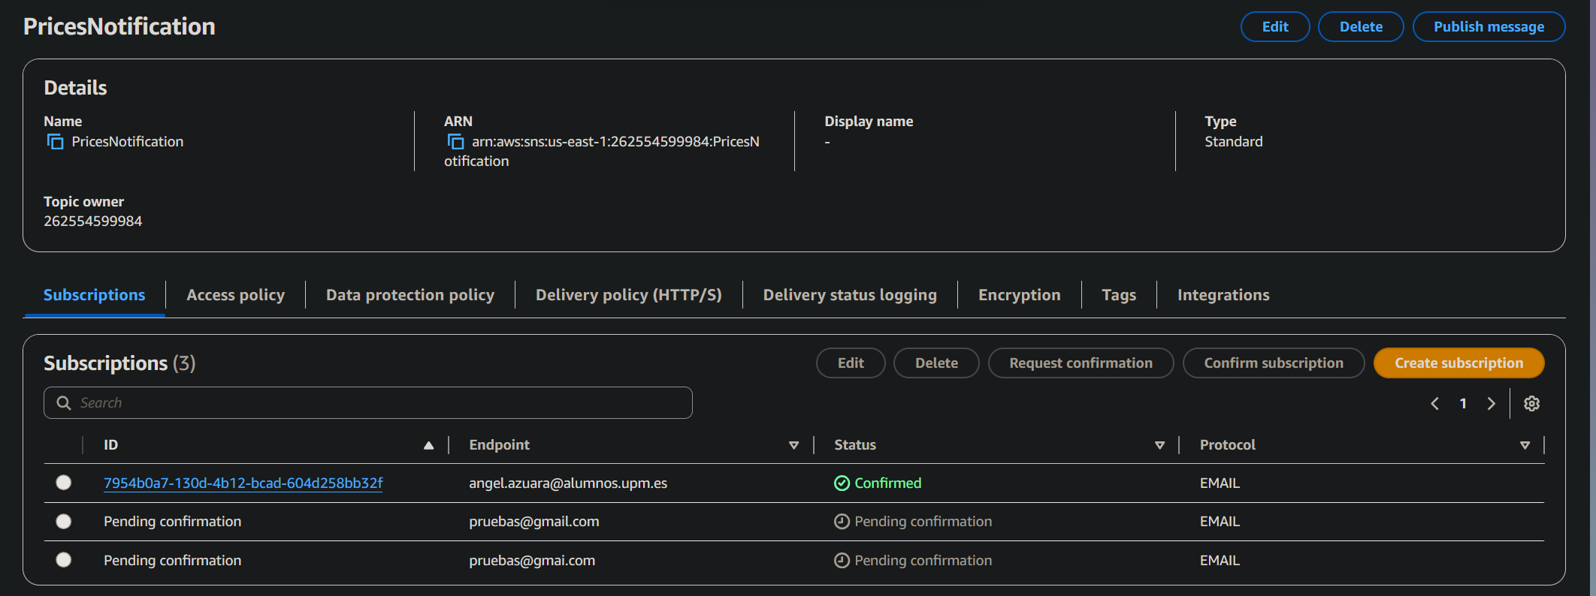Click Create subscription button

tap(1458, 363)
